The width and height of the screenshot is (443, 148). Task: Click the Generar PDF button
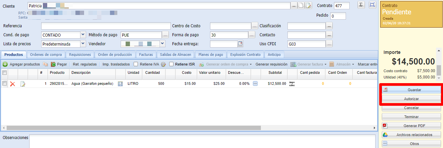[411, 126]
